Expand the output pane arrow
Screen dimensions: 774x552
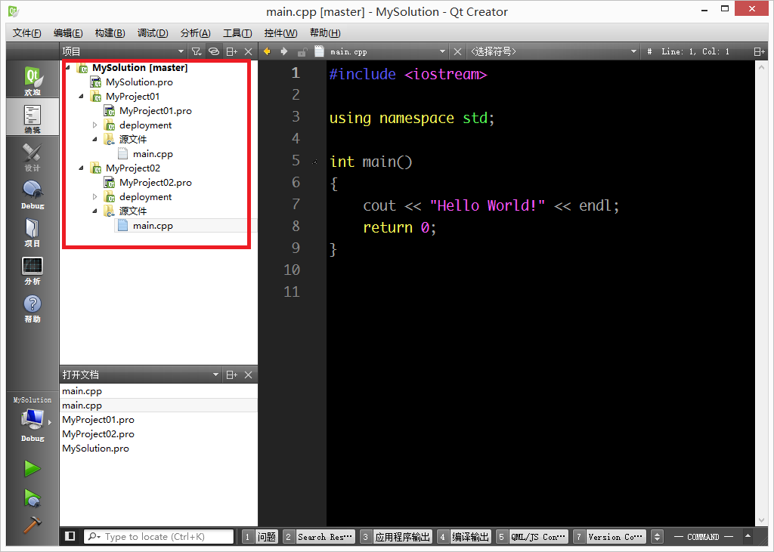748,536
